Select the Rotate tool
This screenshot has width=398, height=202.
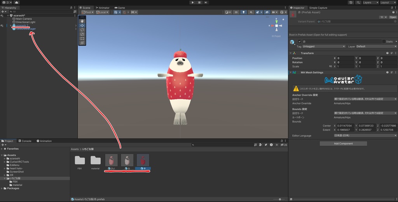pos(82,30)
